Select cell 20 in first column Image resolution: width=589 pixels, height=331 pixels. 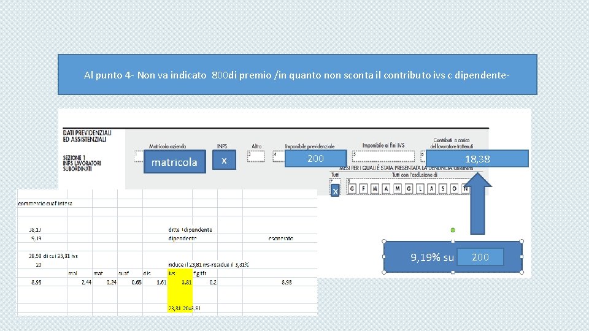tap(42, 265)
